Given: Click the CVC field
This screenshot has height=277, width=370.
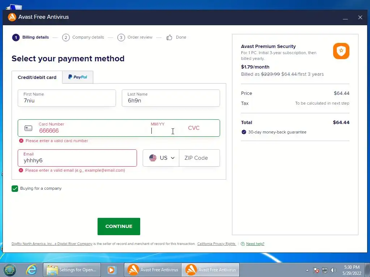Looking at the screenshot, I should pos(194,128).
